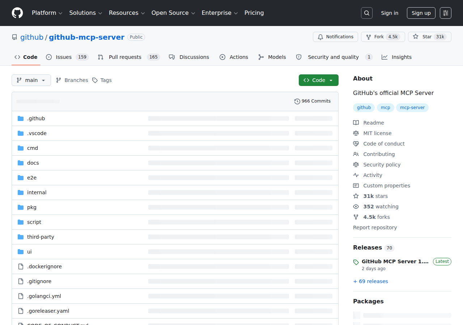Screen dimensions: 463x325
Task: Click the ui folder icon
Action: coord(21,252)
